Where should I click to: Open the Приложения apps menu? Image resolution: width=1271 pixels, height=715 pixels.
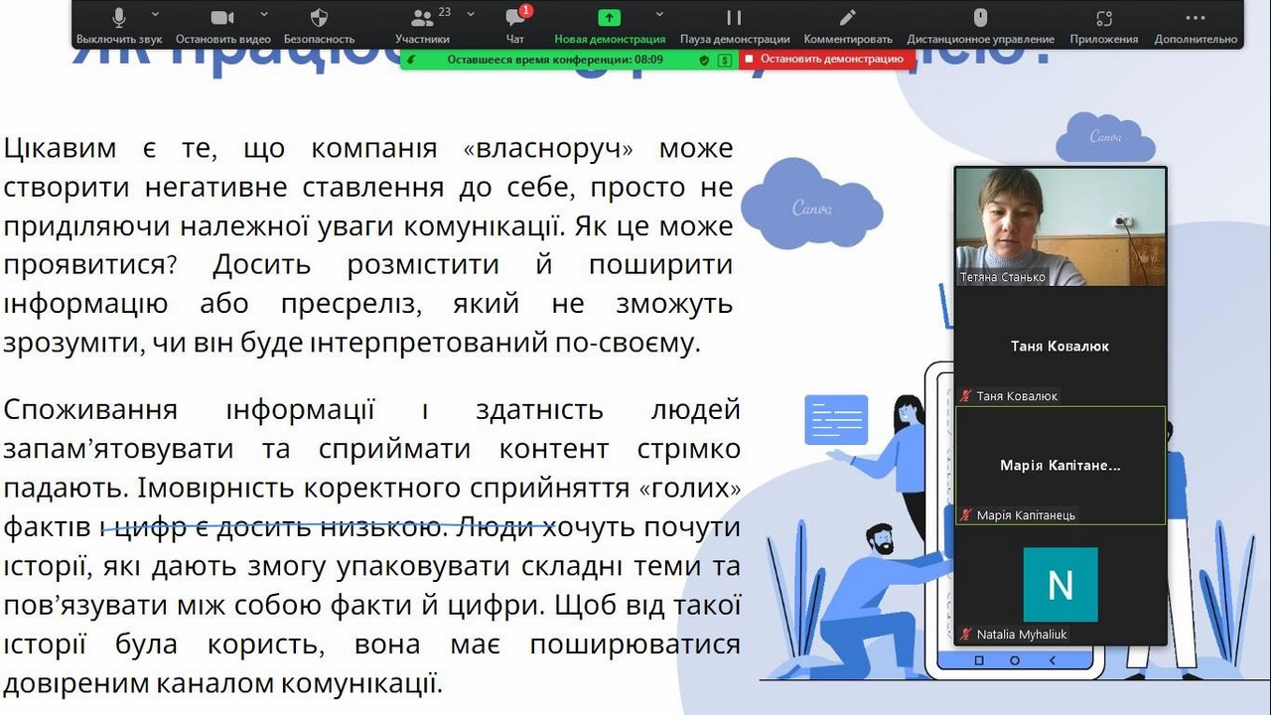tap(1103, 26)
